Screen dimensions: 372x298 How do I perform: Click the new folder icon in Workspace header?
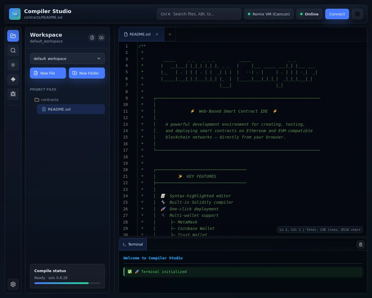(x=101, y=38)
